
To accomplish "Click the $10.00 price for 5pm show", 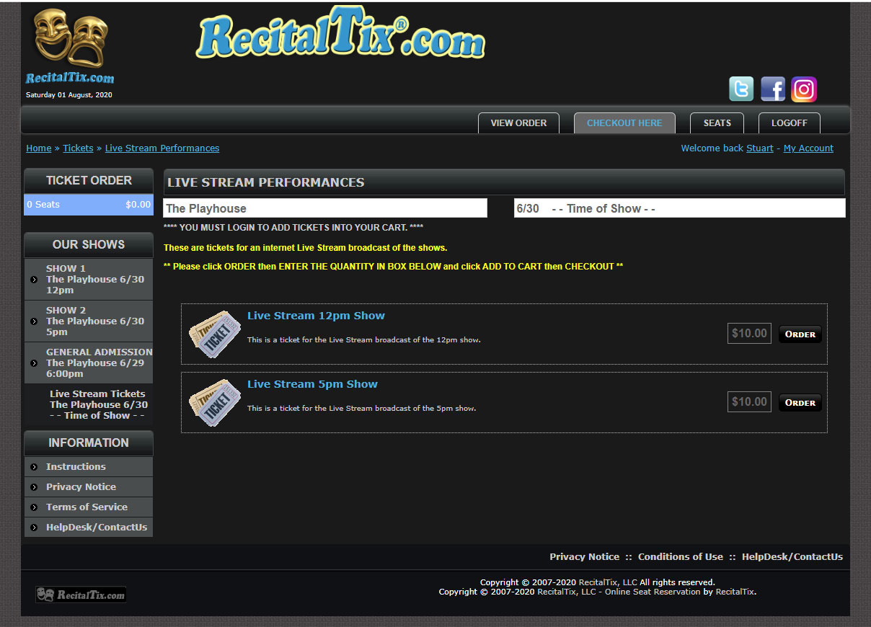I will click(x=749, y=402).
